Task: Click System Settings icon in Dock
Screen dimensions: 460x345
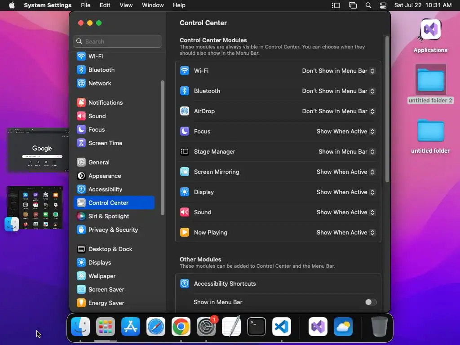Action: pyautogui.click(x=206, y=327)
